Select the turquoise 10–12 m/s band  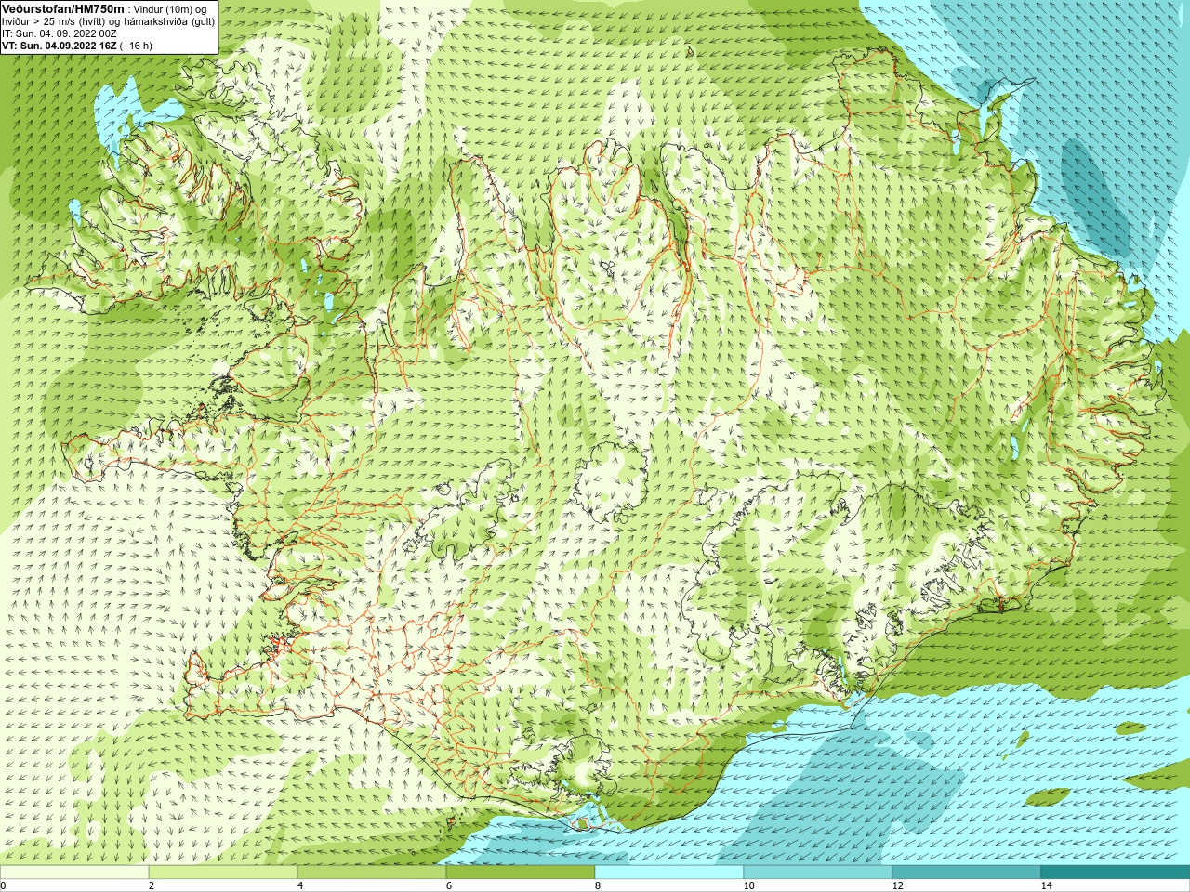click(818, 872)
